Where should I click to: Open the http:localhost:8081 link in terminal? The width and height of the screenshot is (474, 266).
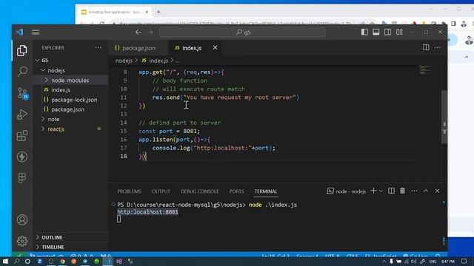tap(147, 212)
